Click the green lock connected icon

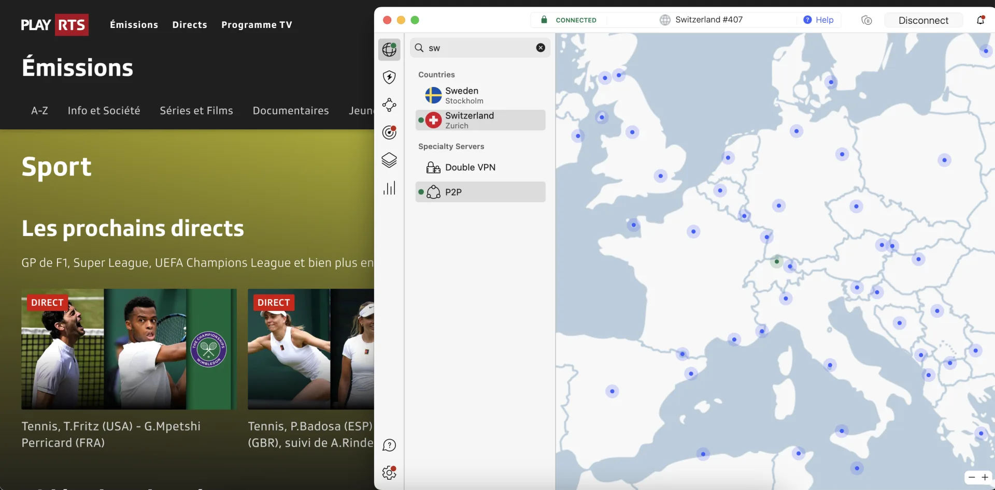click(544, 20)
